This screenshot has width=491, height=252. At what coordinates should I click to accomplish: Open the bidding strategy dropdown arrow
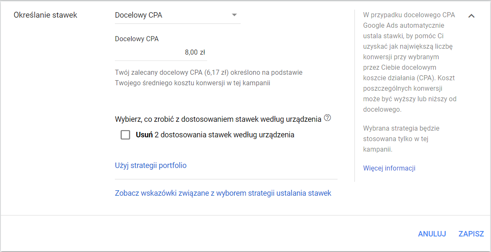[234, 15]
